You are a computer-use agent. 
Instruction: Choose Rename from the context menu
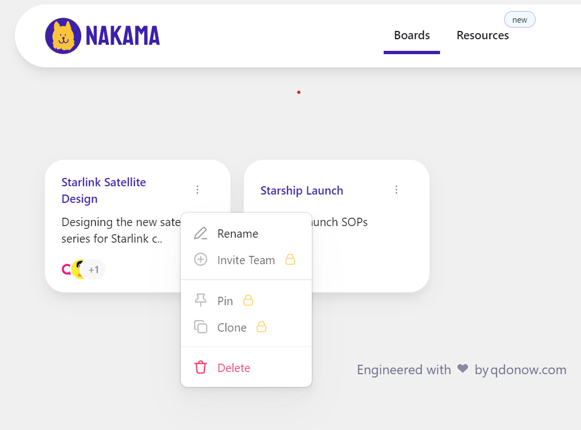(246, 234)
